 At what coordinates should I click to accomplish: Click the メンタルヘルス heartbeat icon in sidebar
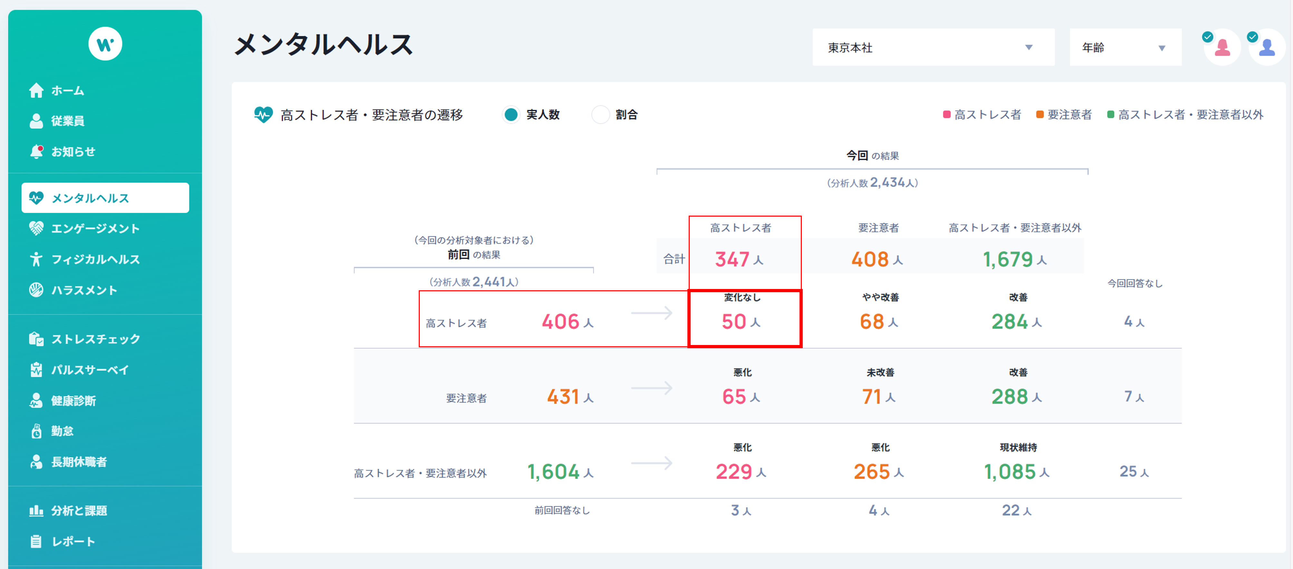point(36,198)
